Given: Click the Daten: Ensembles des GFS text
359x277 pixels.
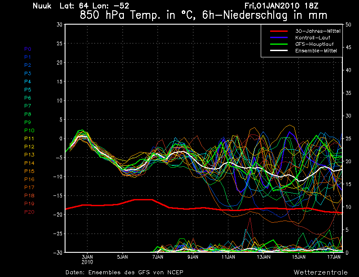Looking at the screenshot, I should 124,272.
